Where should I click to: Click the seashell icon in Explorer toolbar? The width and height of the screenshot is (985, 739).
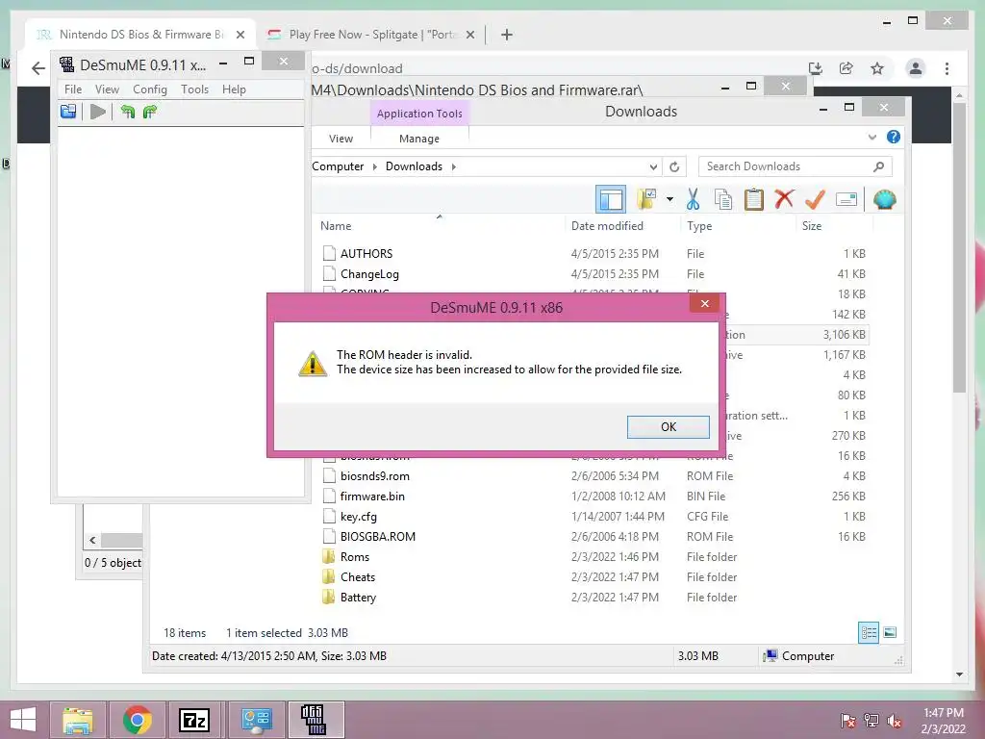coord(885,200)
